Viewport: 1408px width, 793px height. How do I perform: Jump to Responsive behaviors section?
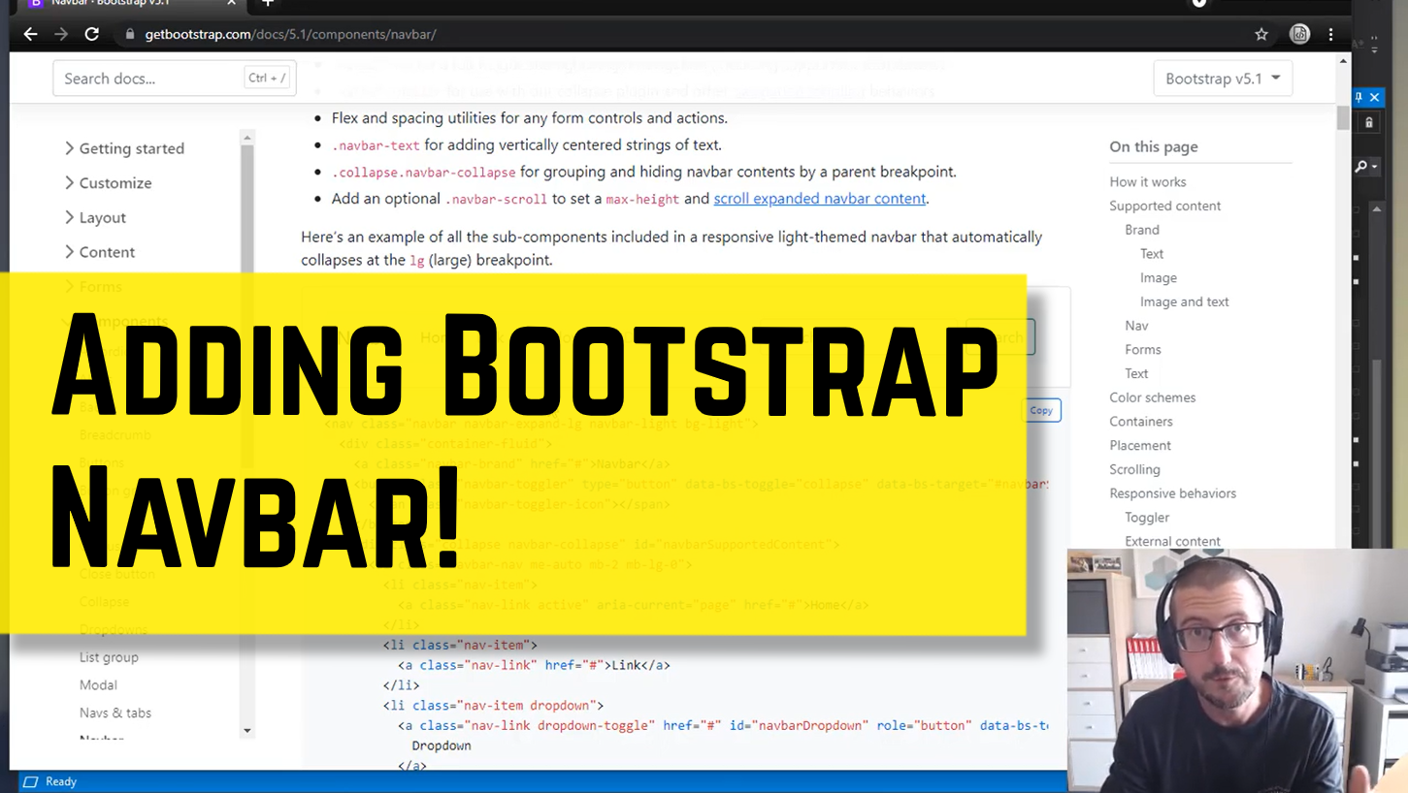click(1173, 493)
